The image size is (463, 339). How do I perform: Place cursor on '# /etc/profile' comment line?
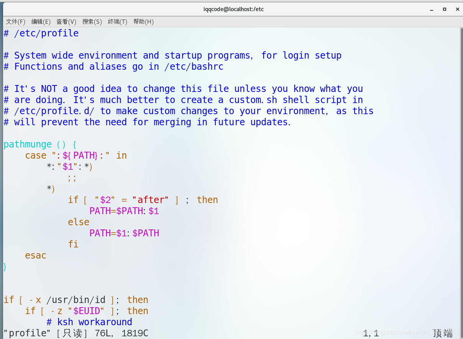(41, 33)
